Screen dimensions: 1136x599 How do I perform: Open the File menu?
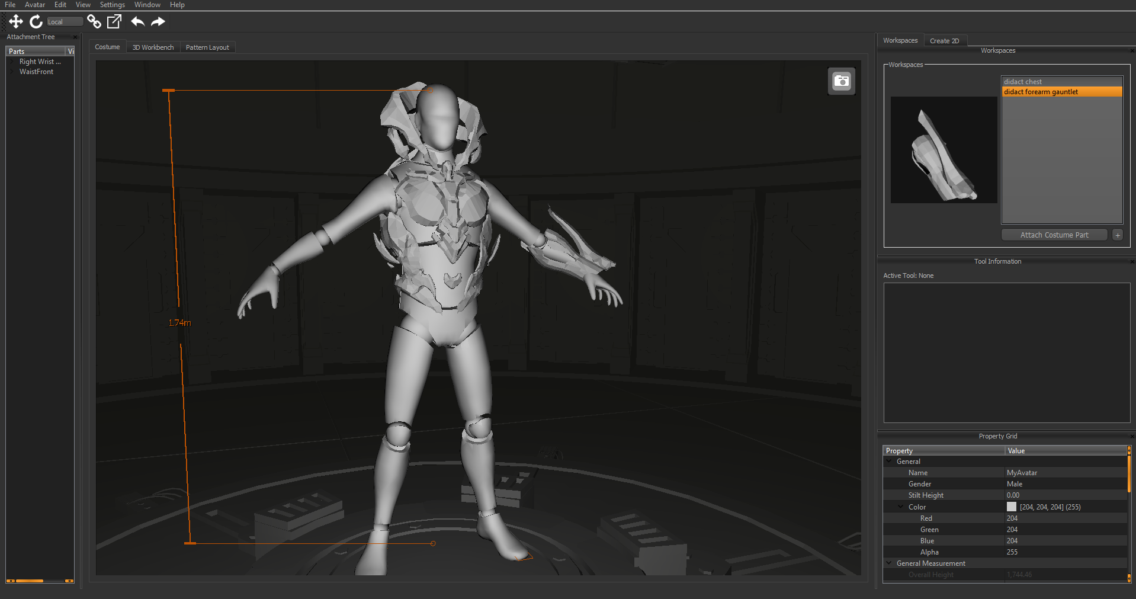[10, 5]
